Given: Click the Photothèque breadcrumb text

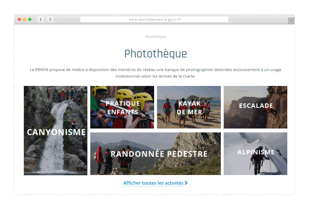Looking at the screenshot, I should pos(156,37).
